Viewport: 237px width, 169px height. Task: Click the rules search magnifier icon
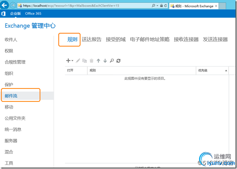[112, 61]
